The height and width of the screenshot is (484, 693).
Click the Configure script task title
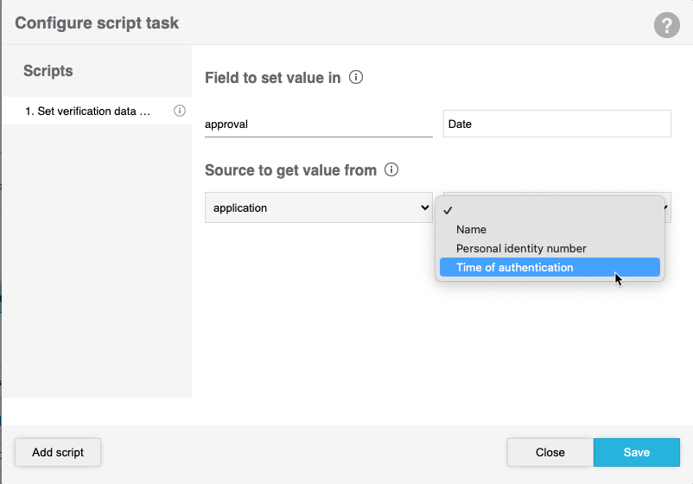coord(97,23)
